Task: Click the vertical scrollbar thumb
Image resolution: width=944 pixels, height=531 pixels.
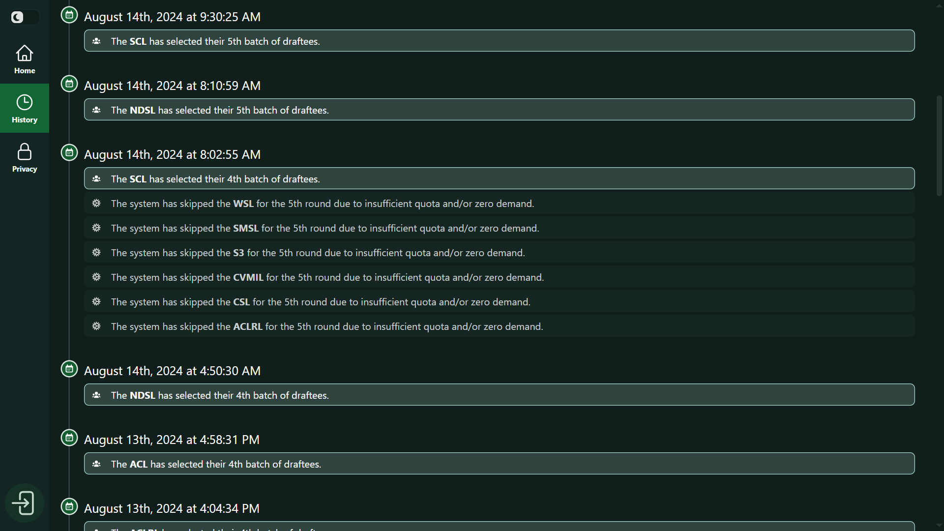Action: 939,146
